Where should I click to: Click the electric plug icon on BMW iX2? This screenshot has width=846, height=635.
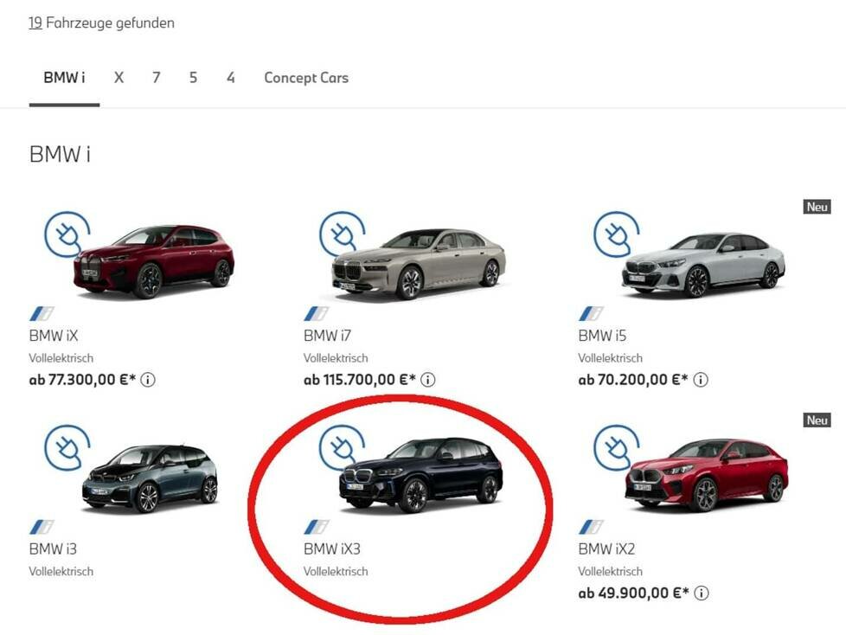tap(616, 448)
